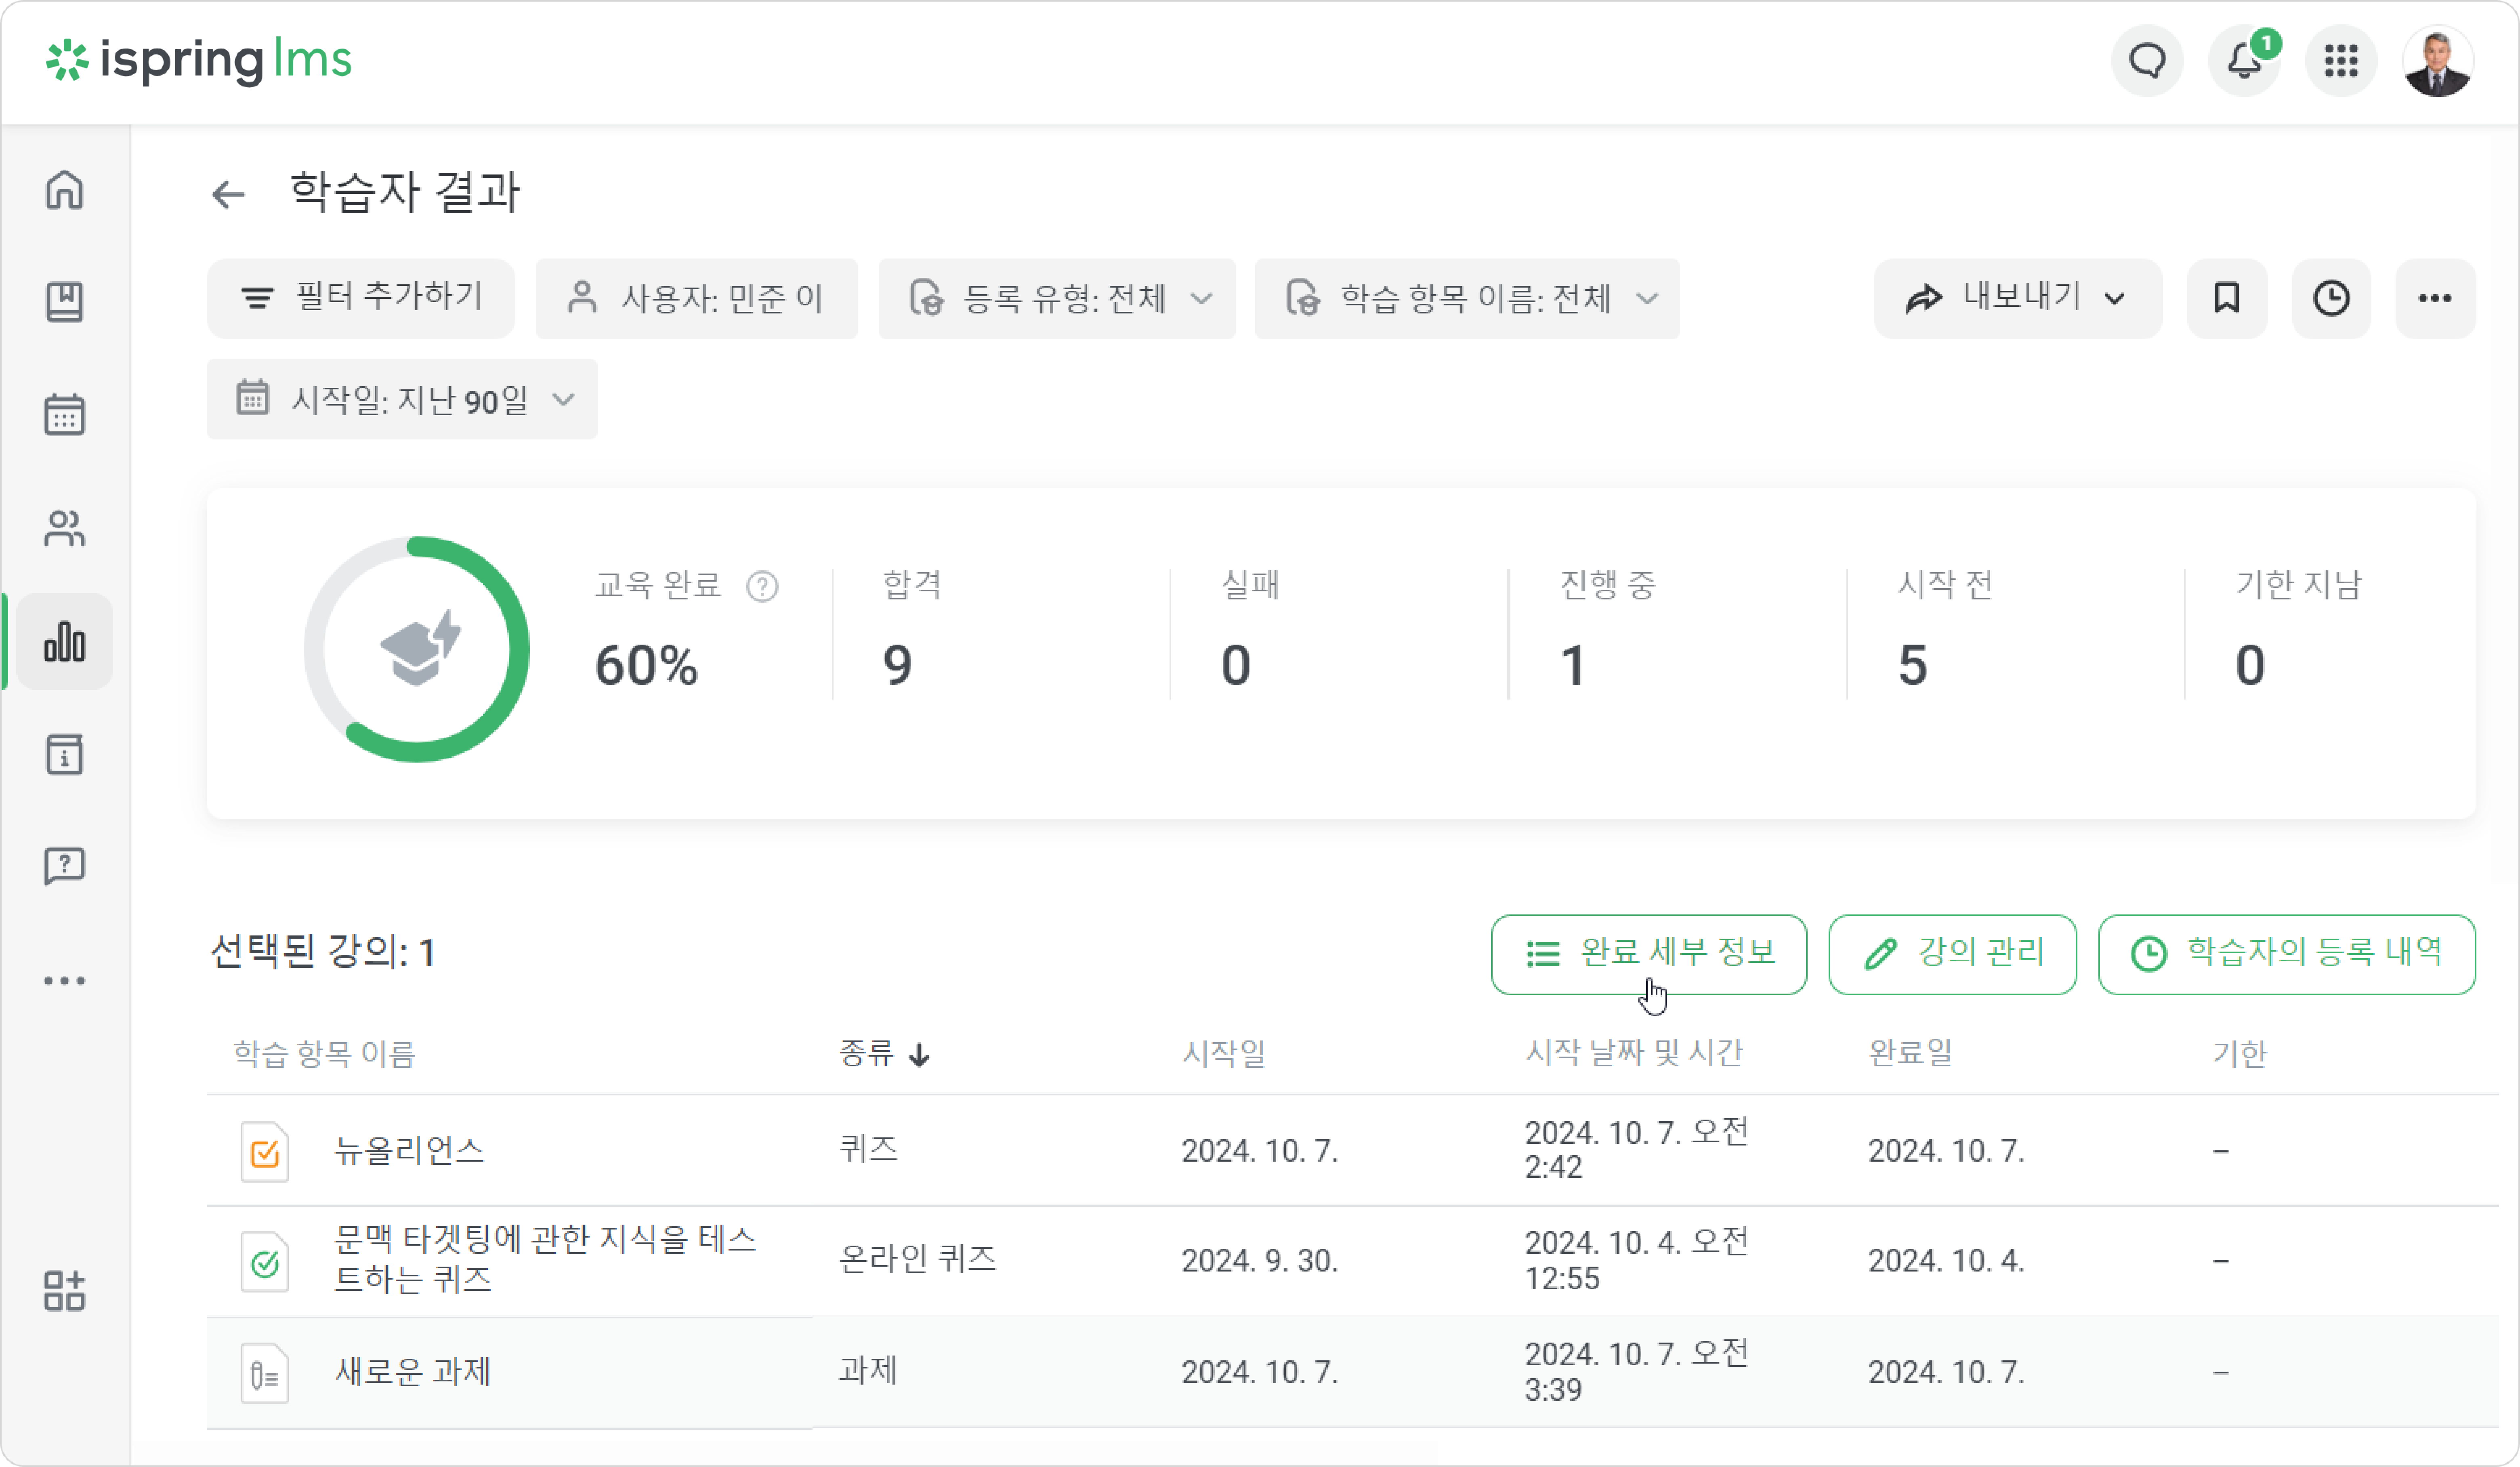This screenshot has height=1467, width=2520.
Task: Open the 사용자: 민준 이 filter
Action: click(697, 298)
